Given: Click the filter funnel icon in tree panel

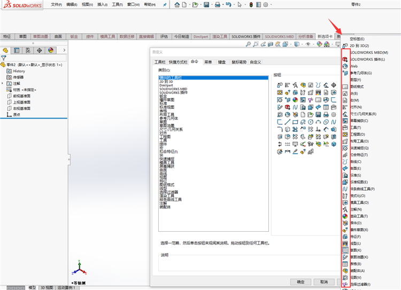Looking at the screenshot, I should pyautogui.click(x=4, y=58).
